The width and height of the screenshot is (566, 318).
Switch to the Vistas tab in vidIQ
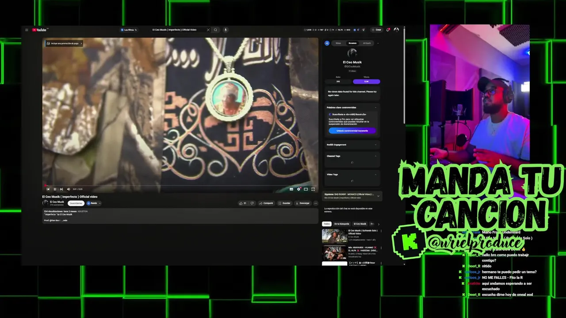tap(338, 43)
